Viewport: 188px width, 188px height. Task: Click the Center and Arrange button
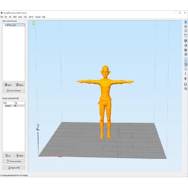[14, 91]
